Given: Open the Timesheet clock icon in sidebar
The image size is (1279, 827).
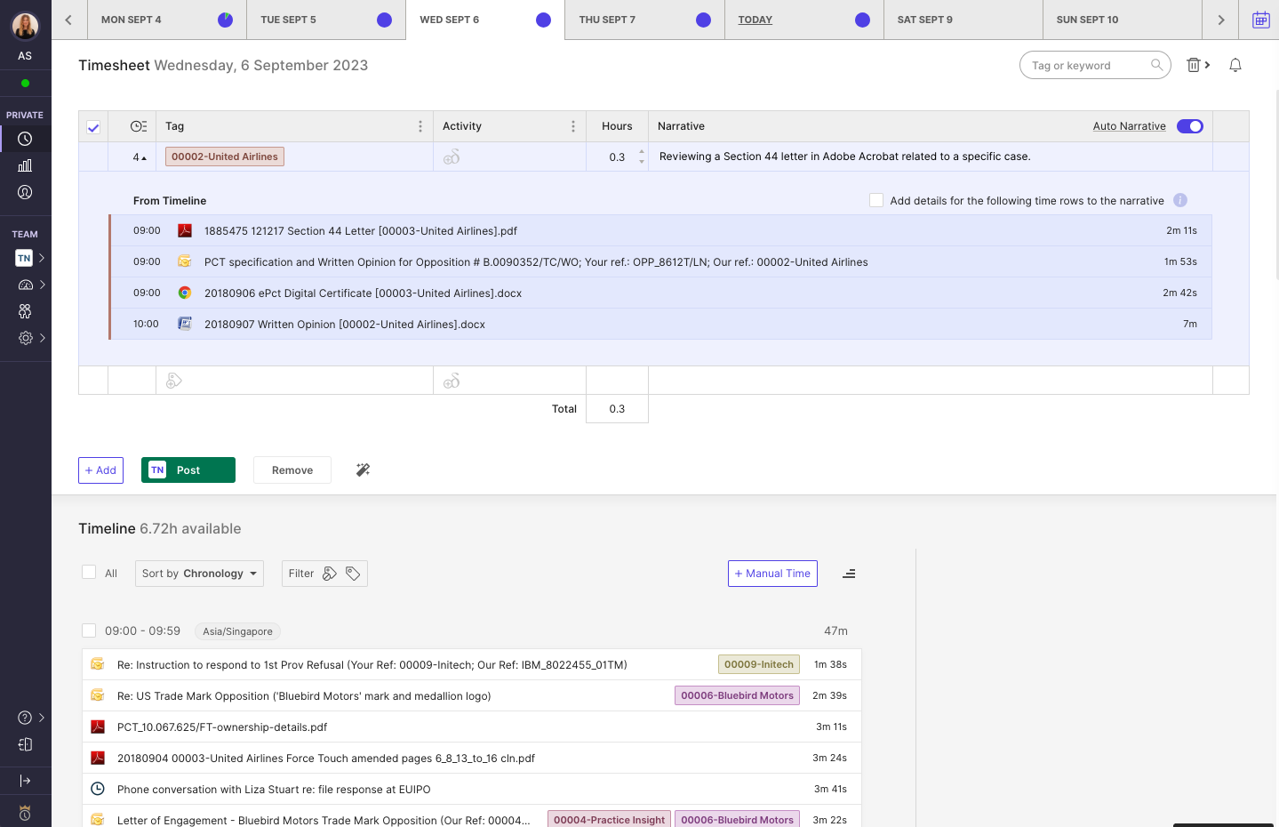Looking at the screenshot, I should pyautogui.click(x=25, y=139).
